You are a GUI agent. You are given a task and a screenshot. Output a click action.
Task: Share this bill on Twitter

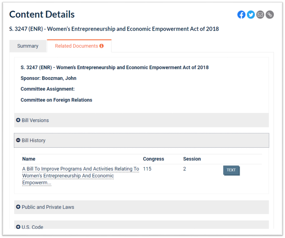point(251,15)
